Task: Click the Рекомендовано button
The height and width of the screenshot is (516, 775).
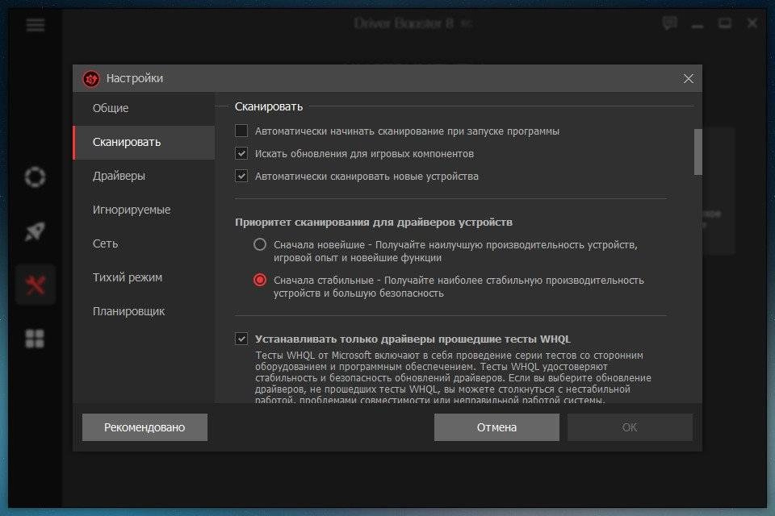Action: pyautogui.click(x=145, y=427)
